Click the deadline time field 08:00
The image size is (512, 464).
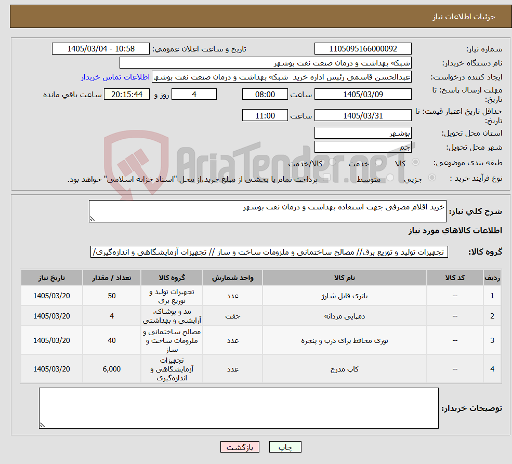(x=265, y=95)
